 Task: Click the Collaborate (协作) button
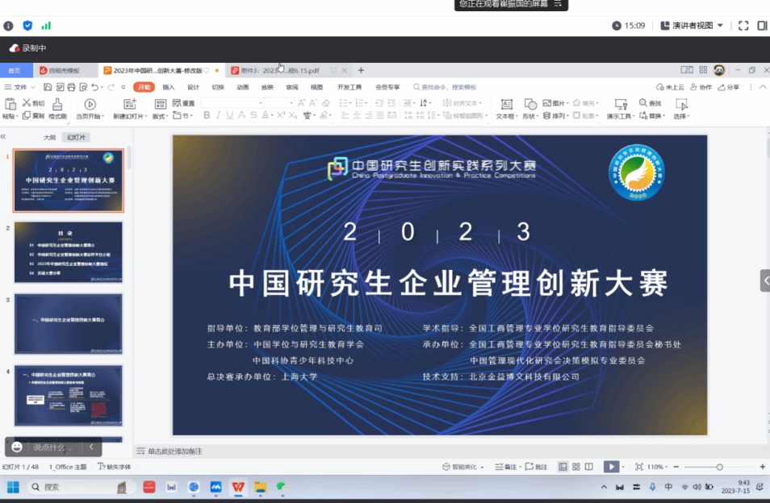(701, 87)
